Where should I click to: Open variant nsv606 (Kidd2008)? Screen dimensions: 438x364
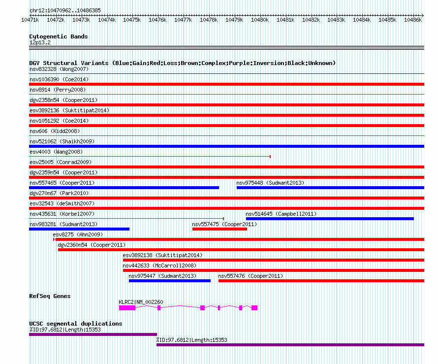[55, 131]
